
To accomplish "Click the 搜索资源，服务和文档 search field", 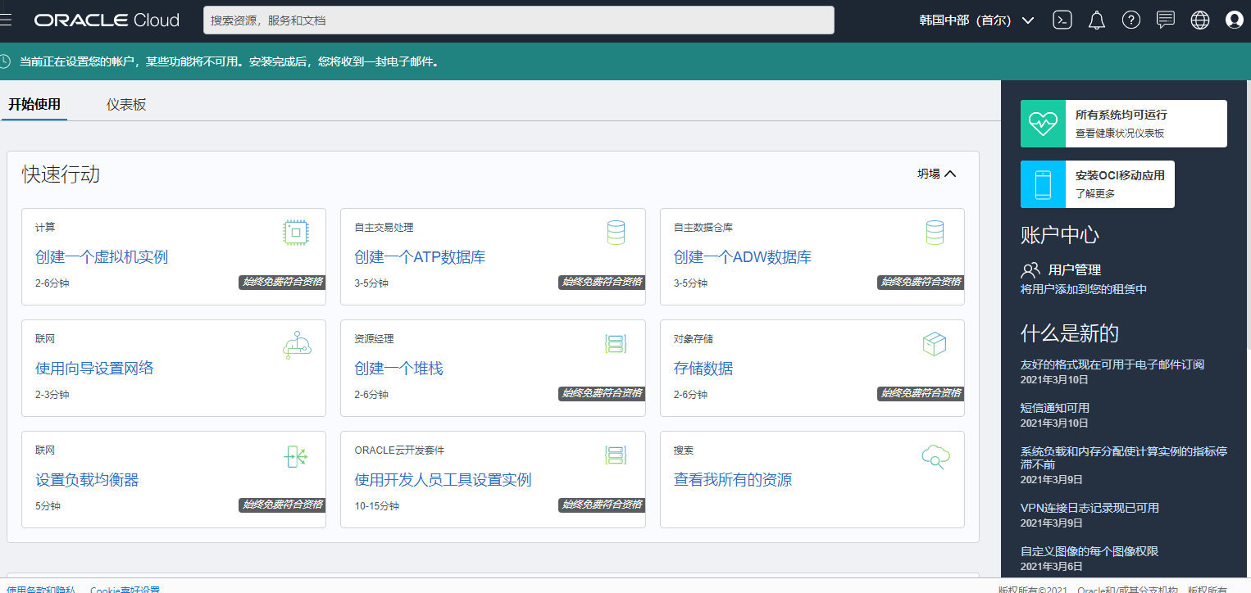I will point(519,20).
